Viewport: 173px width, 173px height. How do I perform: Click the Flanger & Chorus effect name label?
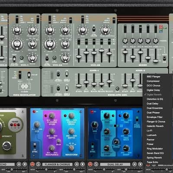[58, 164]
